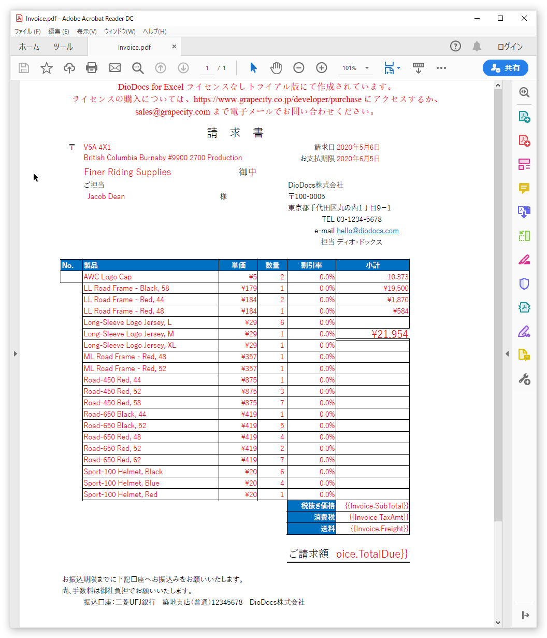Open the Combine Files sidebar tool
The image size is (547, 638).
coord(524,212)
